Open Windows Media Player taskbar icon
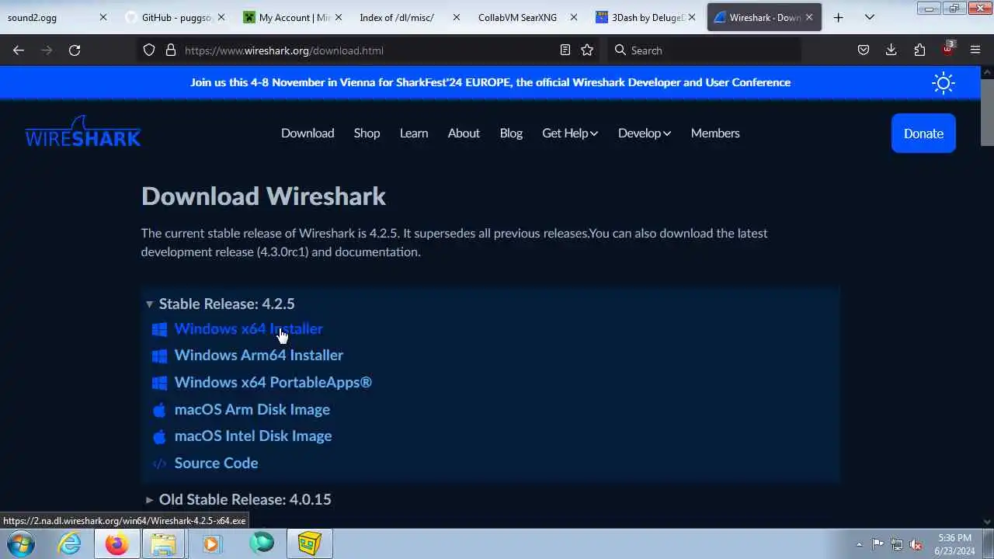 pos(211,544)
